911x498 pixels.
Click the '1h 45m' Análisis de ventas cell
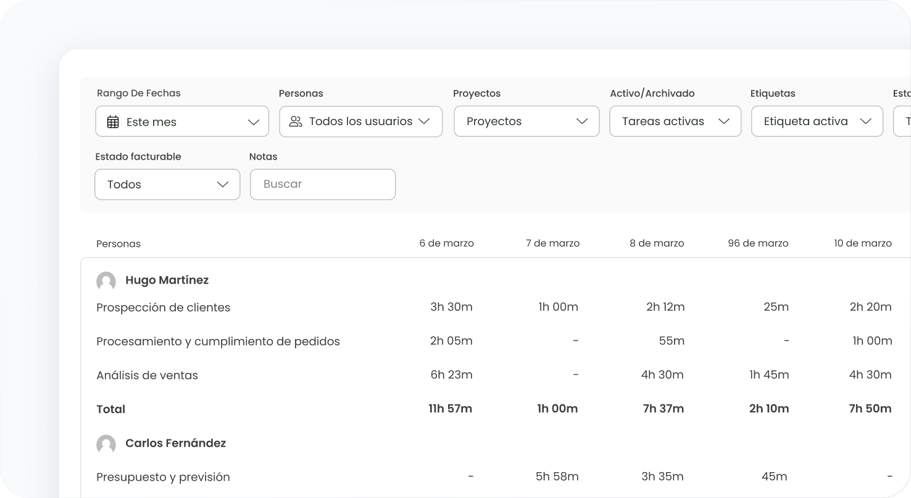769,375
